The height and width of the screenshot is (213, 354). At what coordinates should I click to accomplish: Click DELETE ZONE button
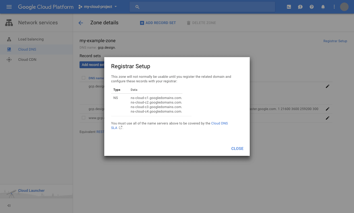pos(201,23)
